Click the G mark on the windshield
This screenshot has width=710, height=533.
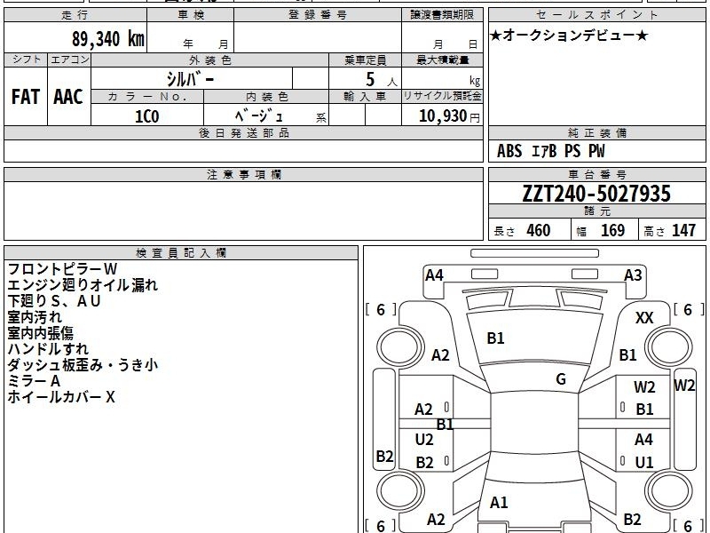tap(561, 379)
